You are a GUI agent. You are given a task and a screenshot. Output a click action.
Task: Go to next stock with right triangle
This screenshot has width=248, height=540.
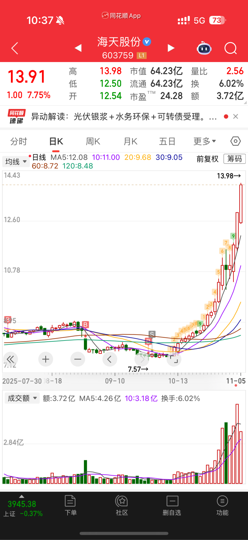(171, 48)
